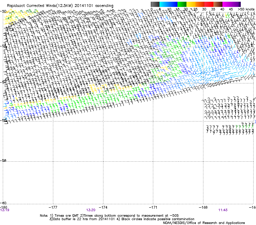
Task: Click the '>50 knots' legend label
Action: pyautogui.click(x=246, y=9)
